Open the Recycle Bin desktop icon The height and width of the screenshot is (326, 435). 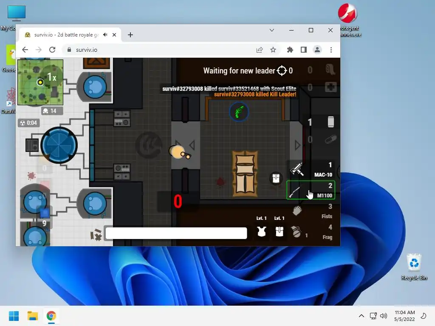[x=414, y=267]
